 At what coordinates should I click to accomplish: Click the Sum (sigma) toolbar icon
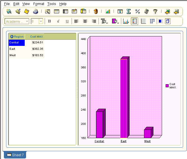[x=128, y=11]
